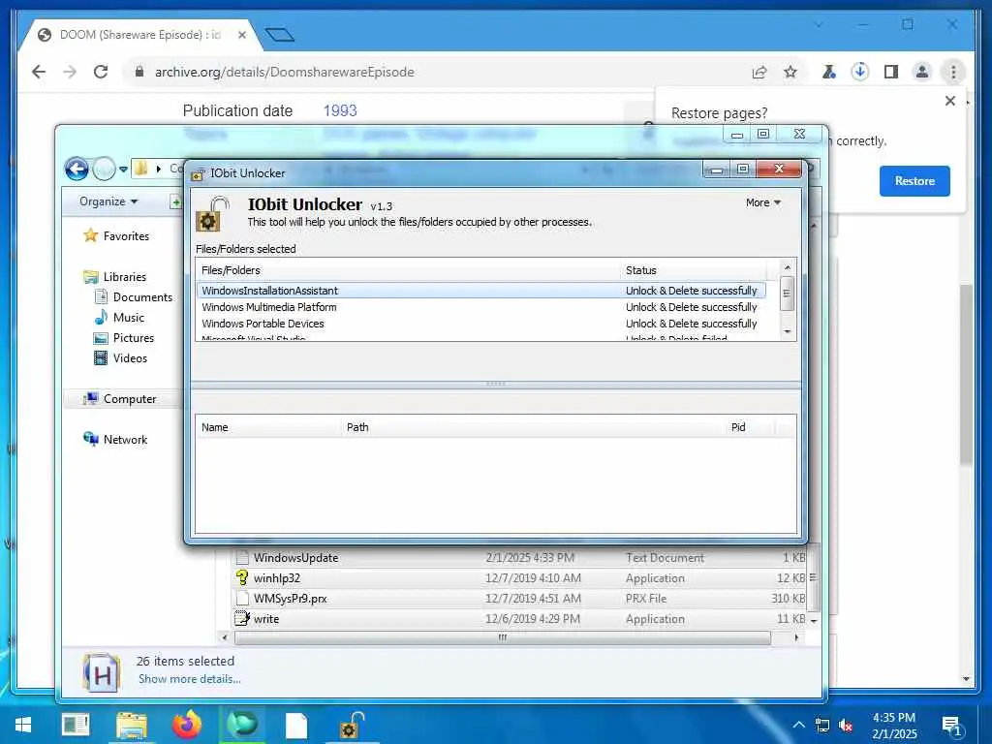Open the Chrome Labs flask icon
This screenshot has width=992, height=744.
pyautogui.click(x=828, y=72)
